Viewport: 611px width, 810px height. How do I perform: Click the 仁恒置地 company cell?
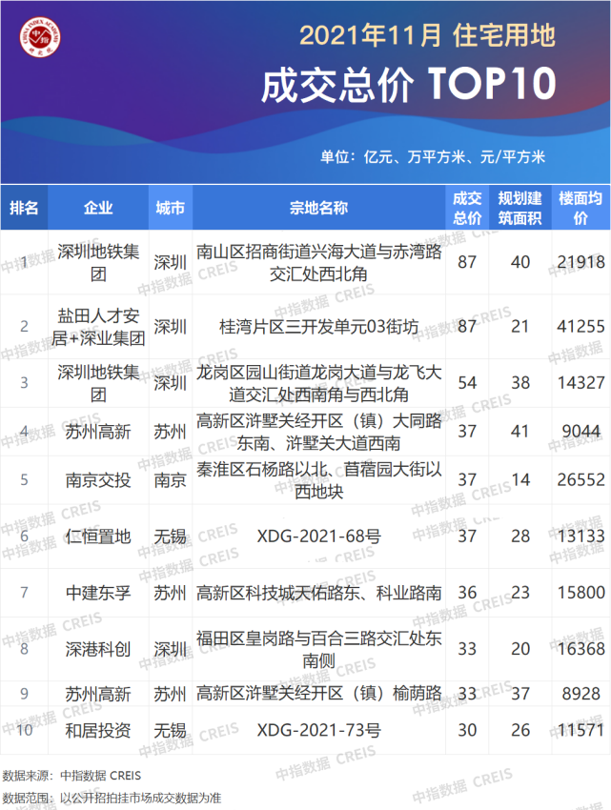[x=98, y=537]
